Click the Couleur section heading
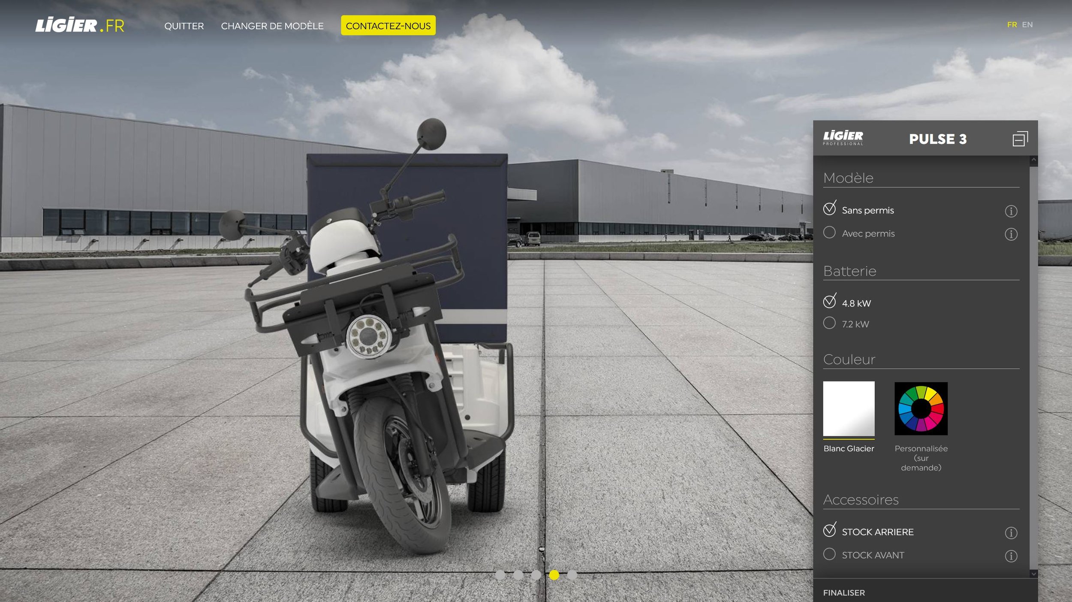 [849, 359]
